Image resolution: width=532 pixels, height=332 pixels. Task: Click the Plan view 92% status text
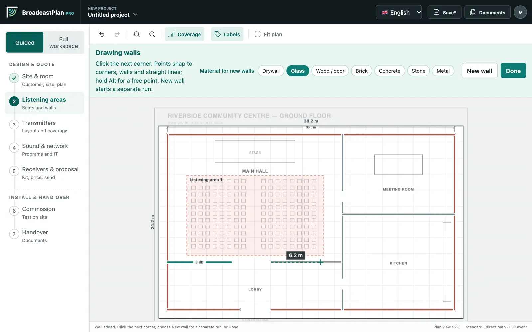pyautogui.click(x=447, y=327)
